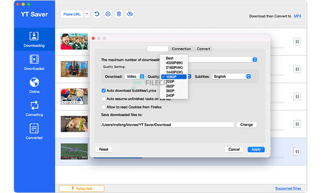The image size is (333, 193).
Task: Open the Subtitles English dropdown
Action: (x=231, y=77)
